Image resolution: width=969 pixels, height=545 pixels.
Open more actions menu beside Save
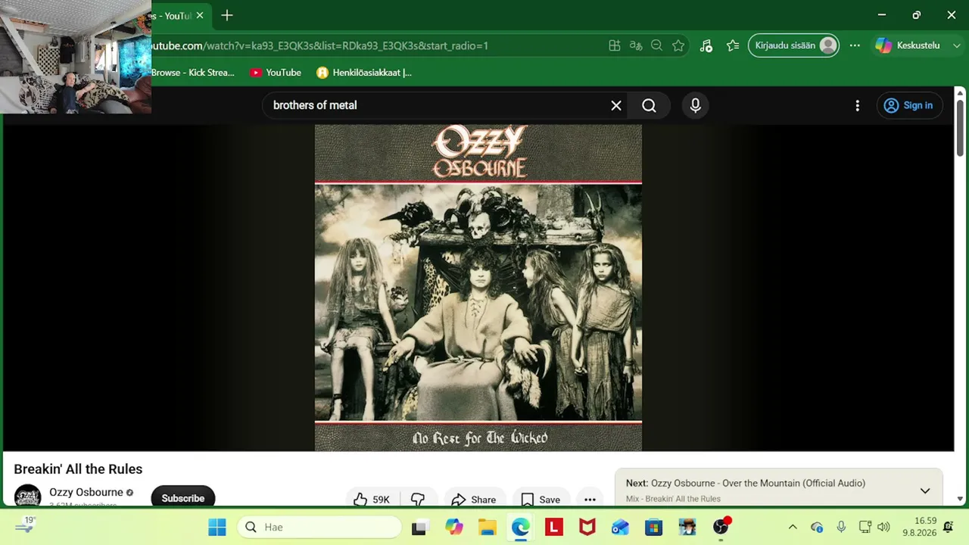pyautogui.click(x=590, y=500)
